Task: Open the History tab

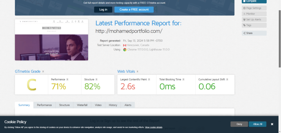Action: pyautogui.click(x=113, y=105)
